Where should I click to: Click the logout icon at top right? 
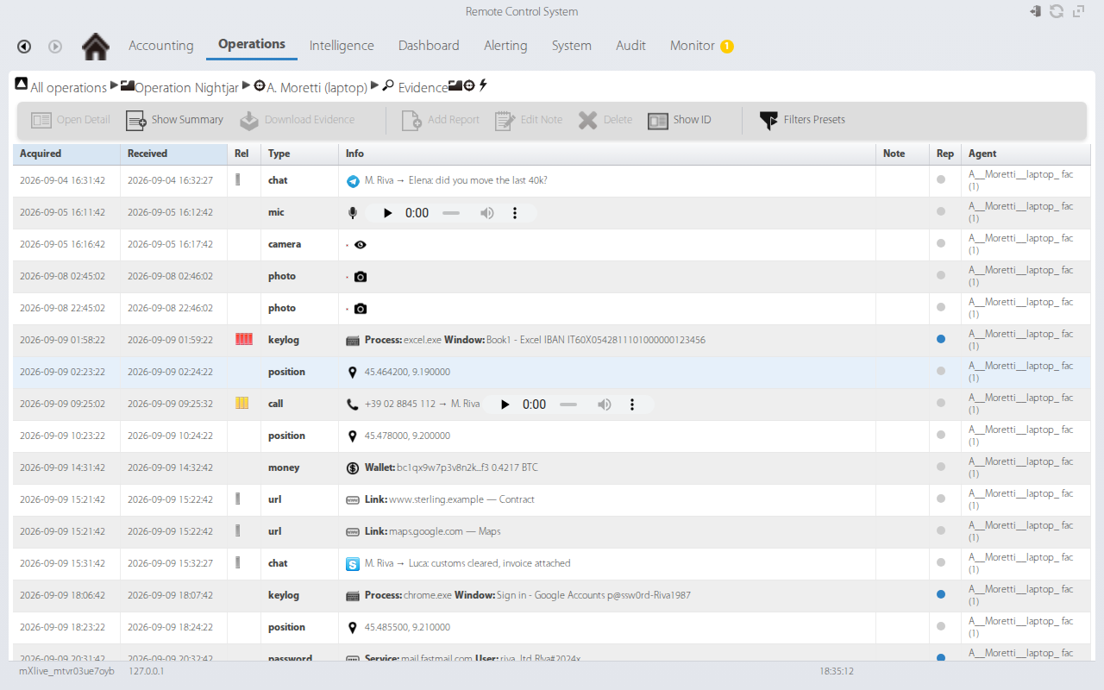[x=1035, y=11]
